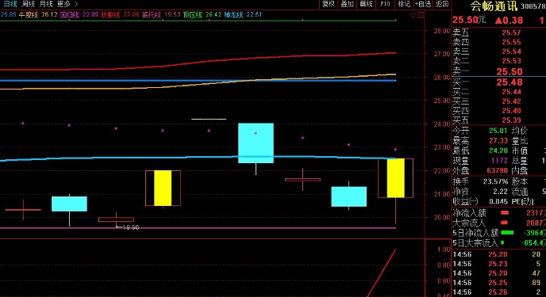This screenshot has width=546, height=297.
Task: Click the 卖一 price 25.50
Action: (x=509, y=71)
